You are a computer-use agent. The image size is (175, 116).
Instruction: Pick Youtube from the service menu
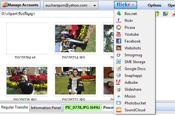(x=135, y=34)
